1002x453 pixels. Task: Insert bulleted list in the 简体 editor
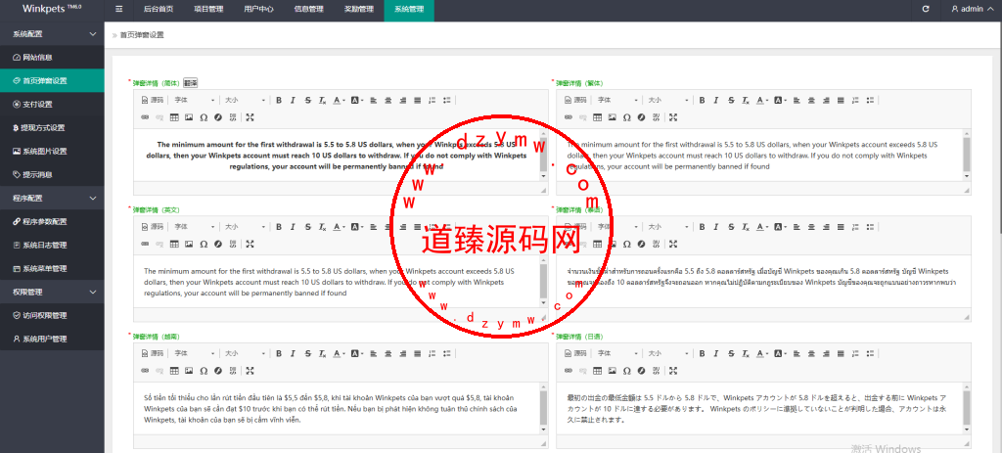click(446, 101)
